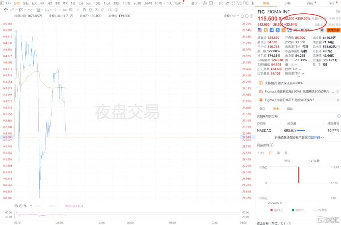Open the 评论 comments tab

pyautogui.click(x=331, y=3)
